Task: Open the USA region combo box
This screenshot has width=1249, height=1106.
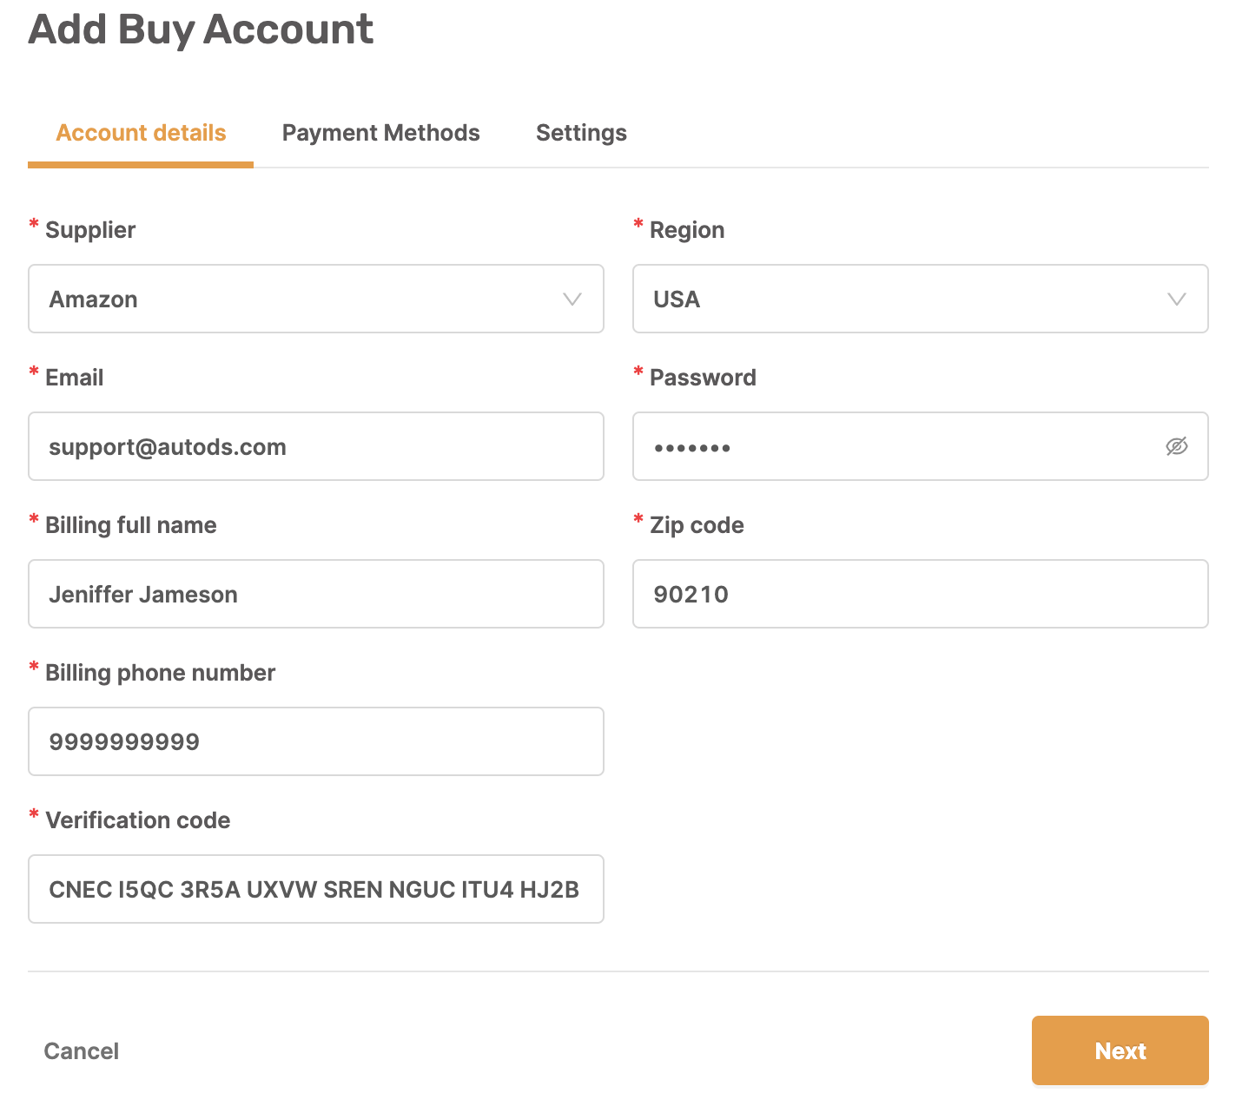Action: point(921,299)
